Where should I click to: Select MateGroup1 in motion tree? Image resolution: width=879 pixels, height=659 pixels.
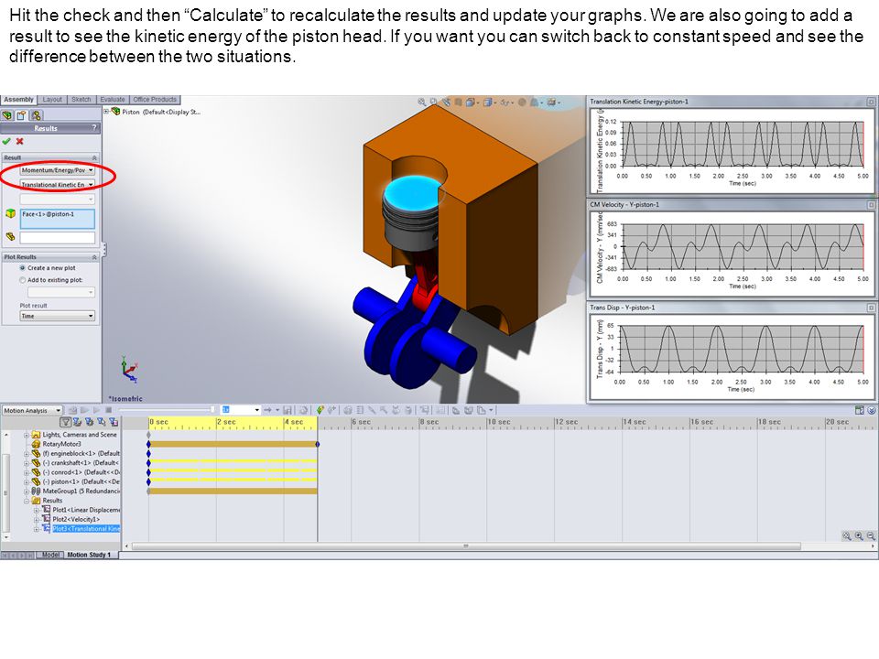click(x=81, y=491)
